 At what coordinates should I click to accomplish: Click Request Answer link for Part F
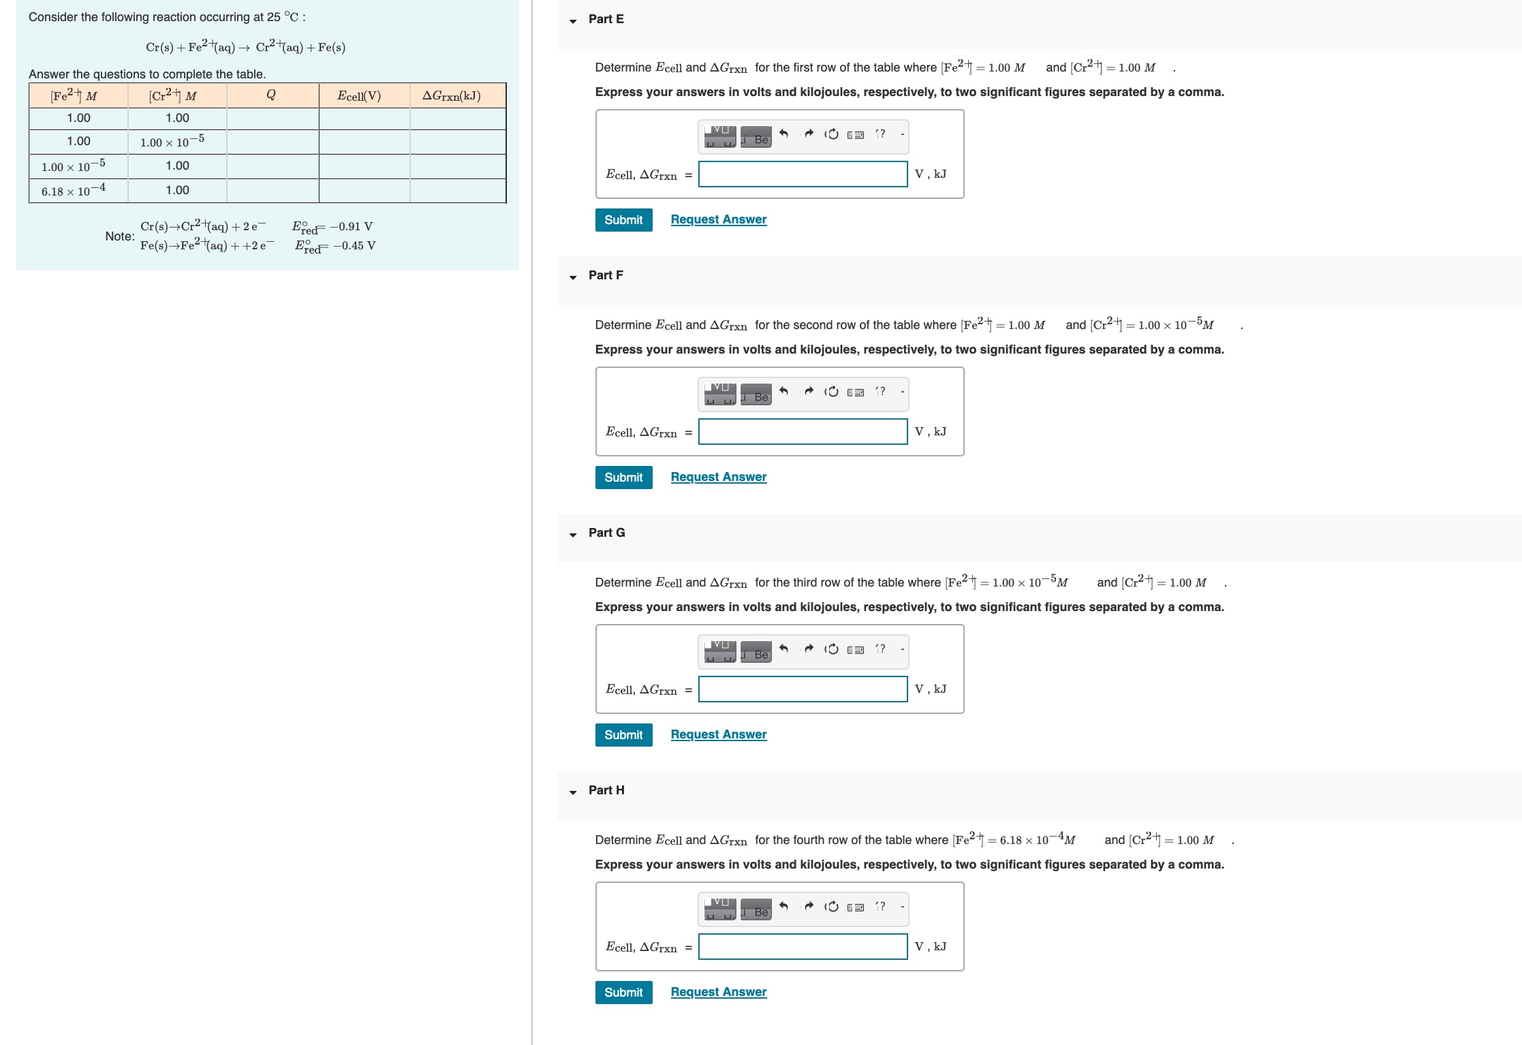coord(718,477)
